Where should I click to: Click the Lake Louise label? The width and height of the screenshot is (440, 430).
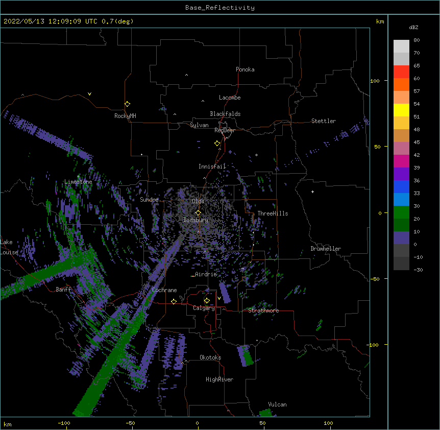coord(9,247)
